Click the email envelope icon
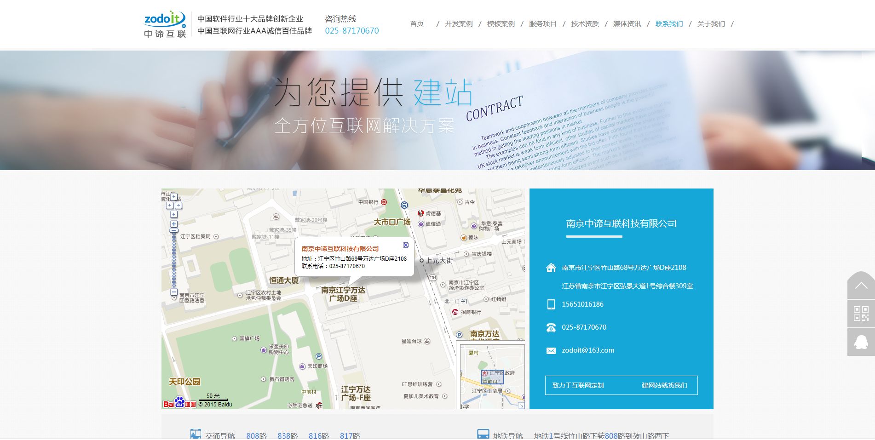This screenshot has width=875, height=440. (x=551, y=351)
